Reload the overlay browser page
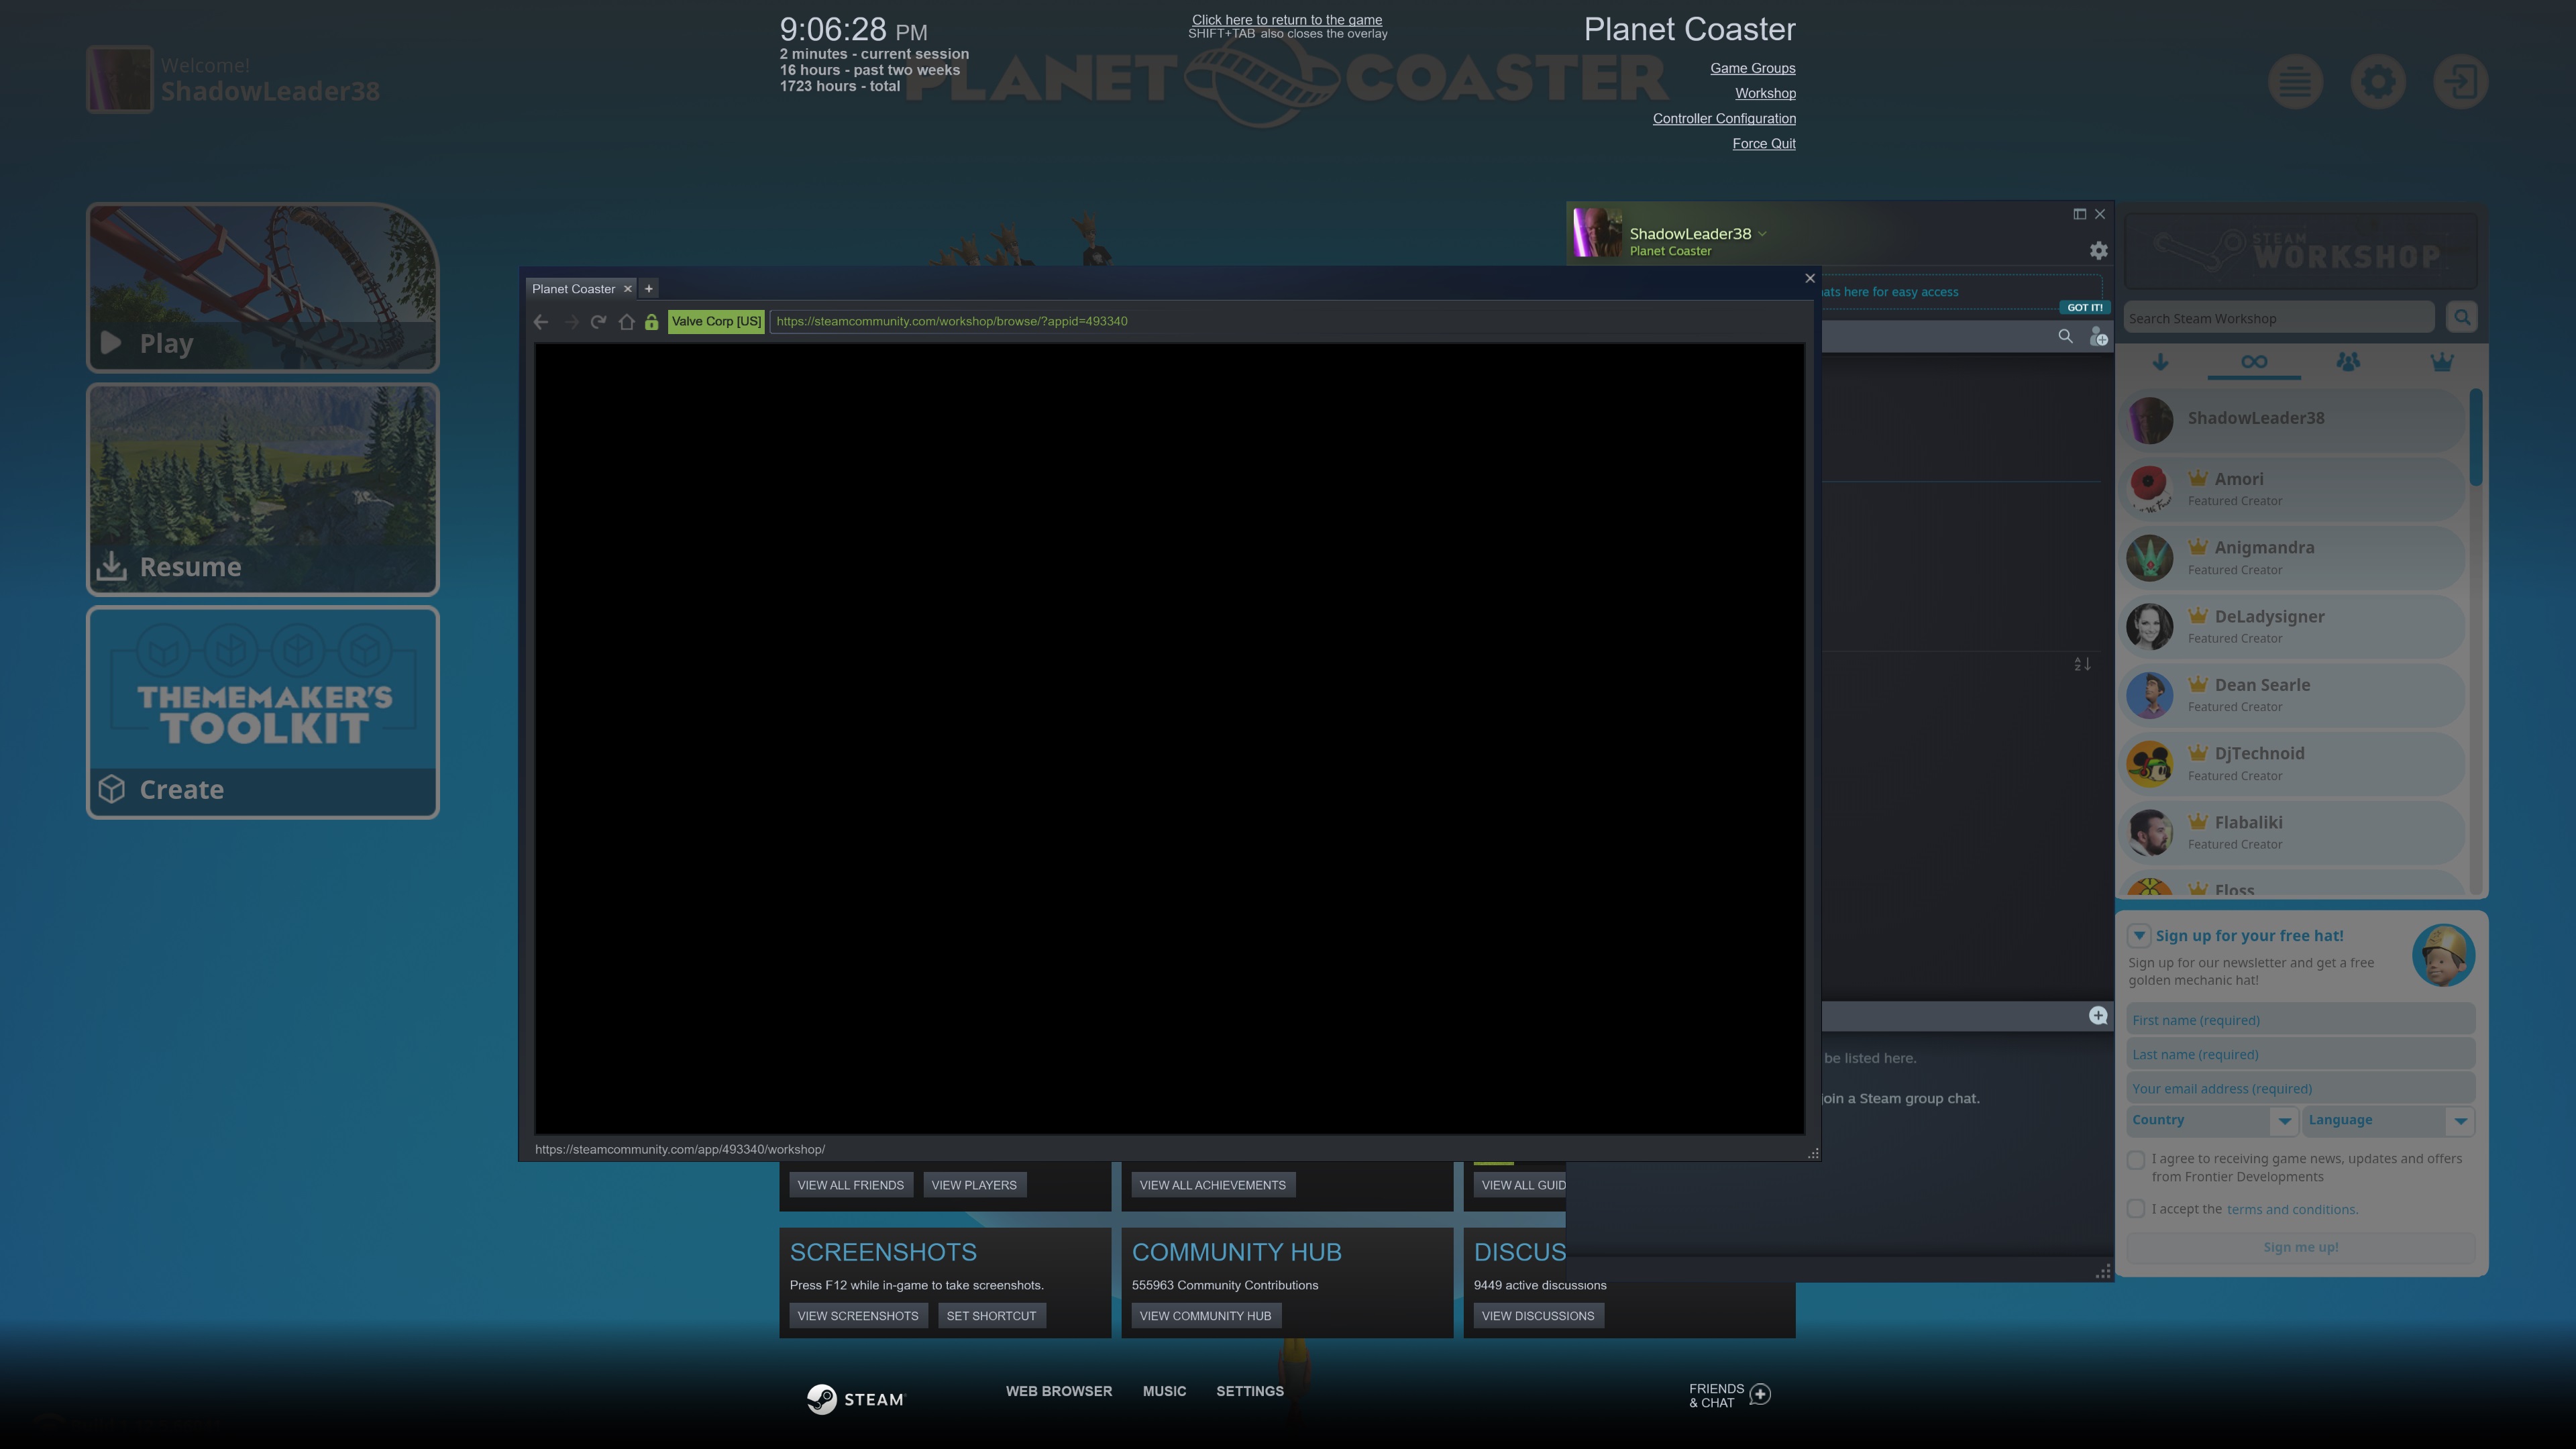Screen dimensions: 2576x1449 (598, 322)
